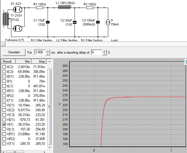Viewport: 187px width, 153px height.
Task: Enable the V(R1) result checkbox
Action: point(4,134)
